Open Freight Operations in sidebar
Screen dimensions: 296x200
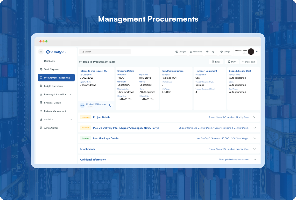53,86
